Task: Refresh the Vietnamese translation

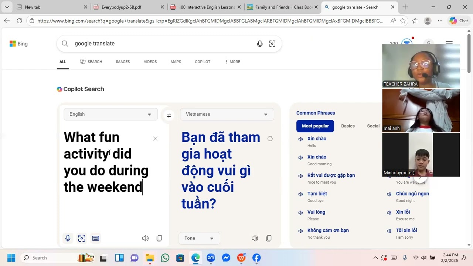Action: [270, 139]
